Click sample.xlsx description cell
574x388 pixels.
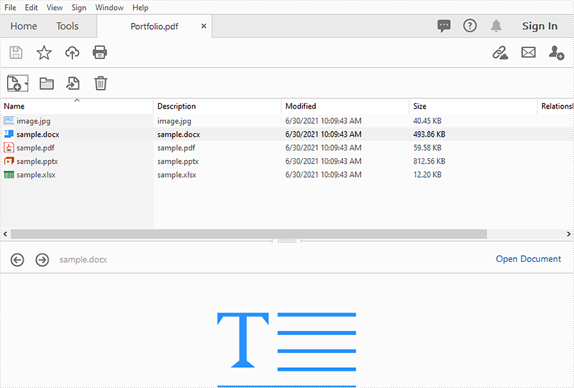pos(177,175)
